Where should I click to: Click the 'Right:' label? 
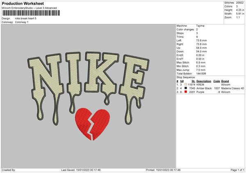point(180,44)
